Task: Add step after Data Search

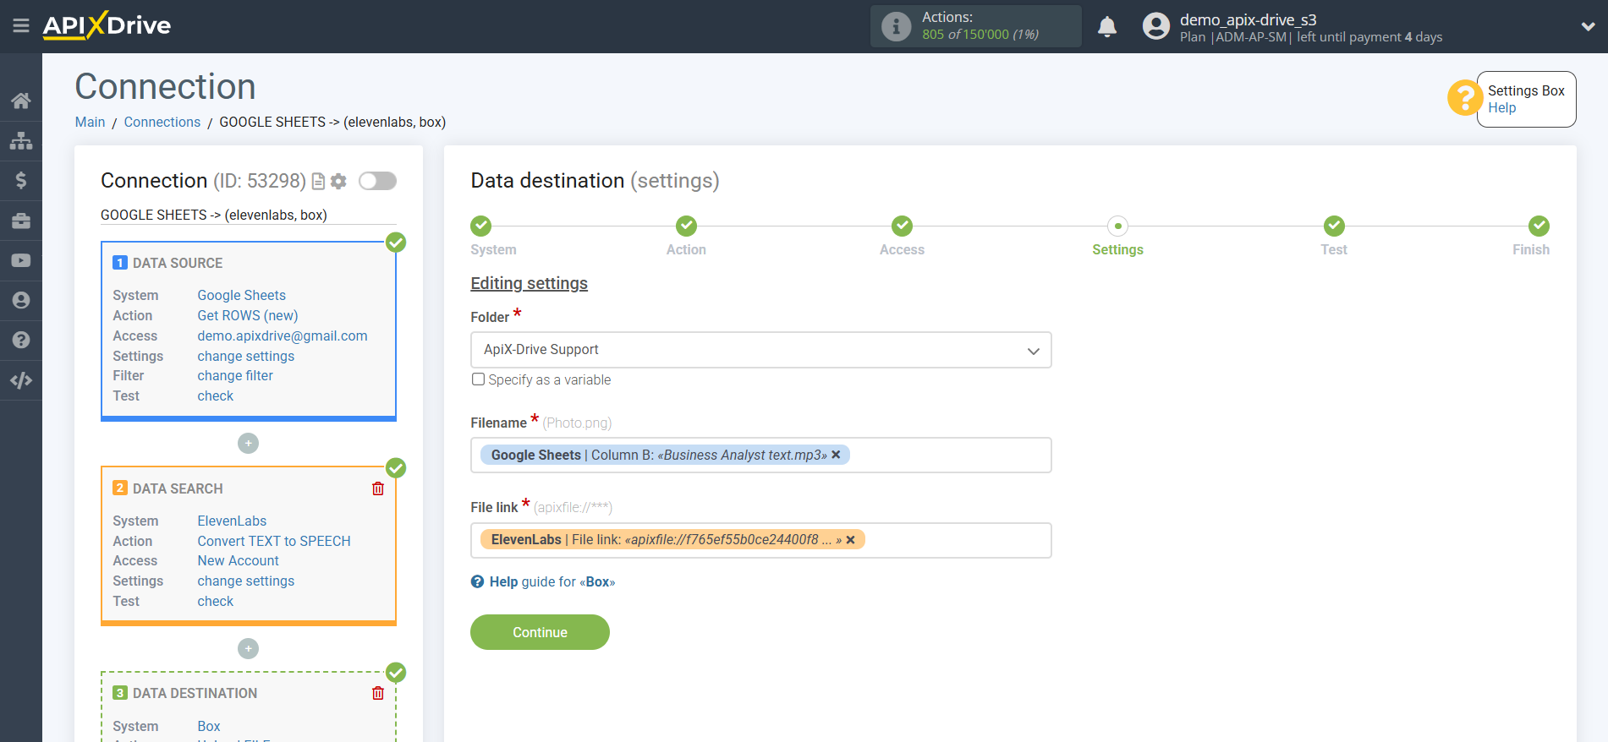Action: pos(248,648)
